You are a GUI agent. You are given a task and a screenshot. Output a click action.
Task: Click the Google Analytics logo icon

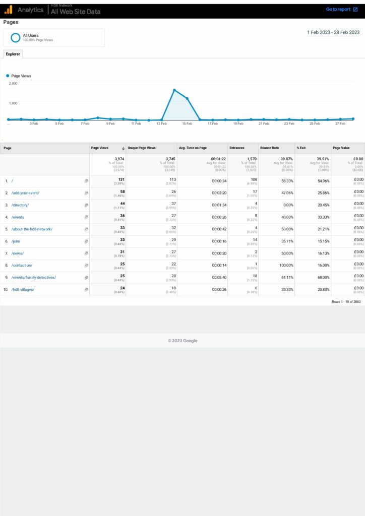tap(8, 10)
